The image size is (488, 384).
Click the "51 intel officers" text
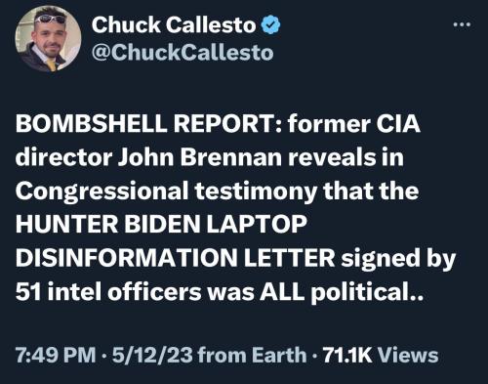[x=108, y=291]
